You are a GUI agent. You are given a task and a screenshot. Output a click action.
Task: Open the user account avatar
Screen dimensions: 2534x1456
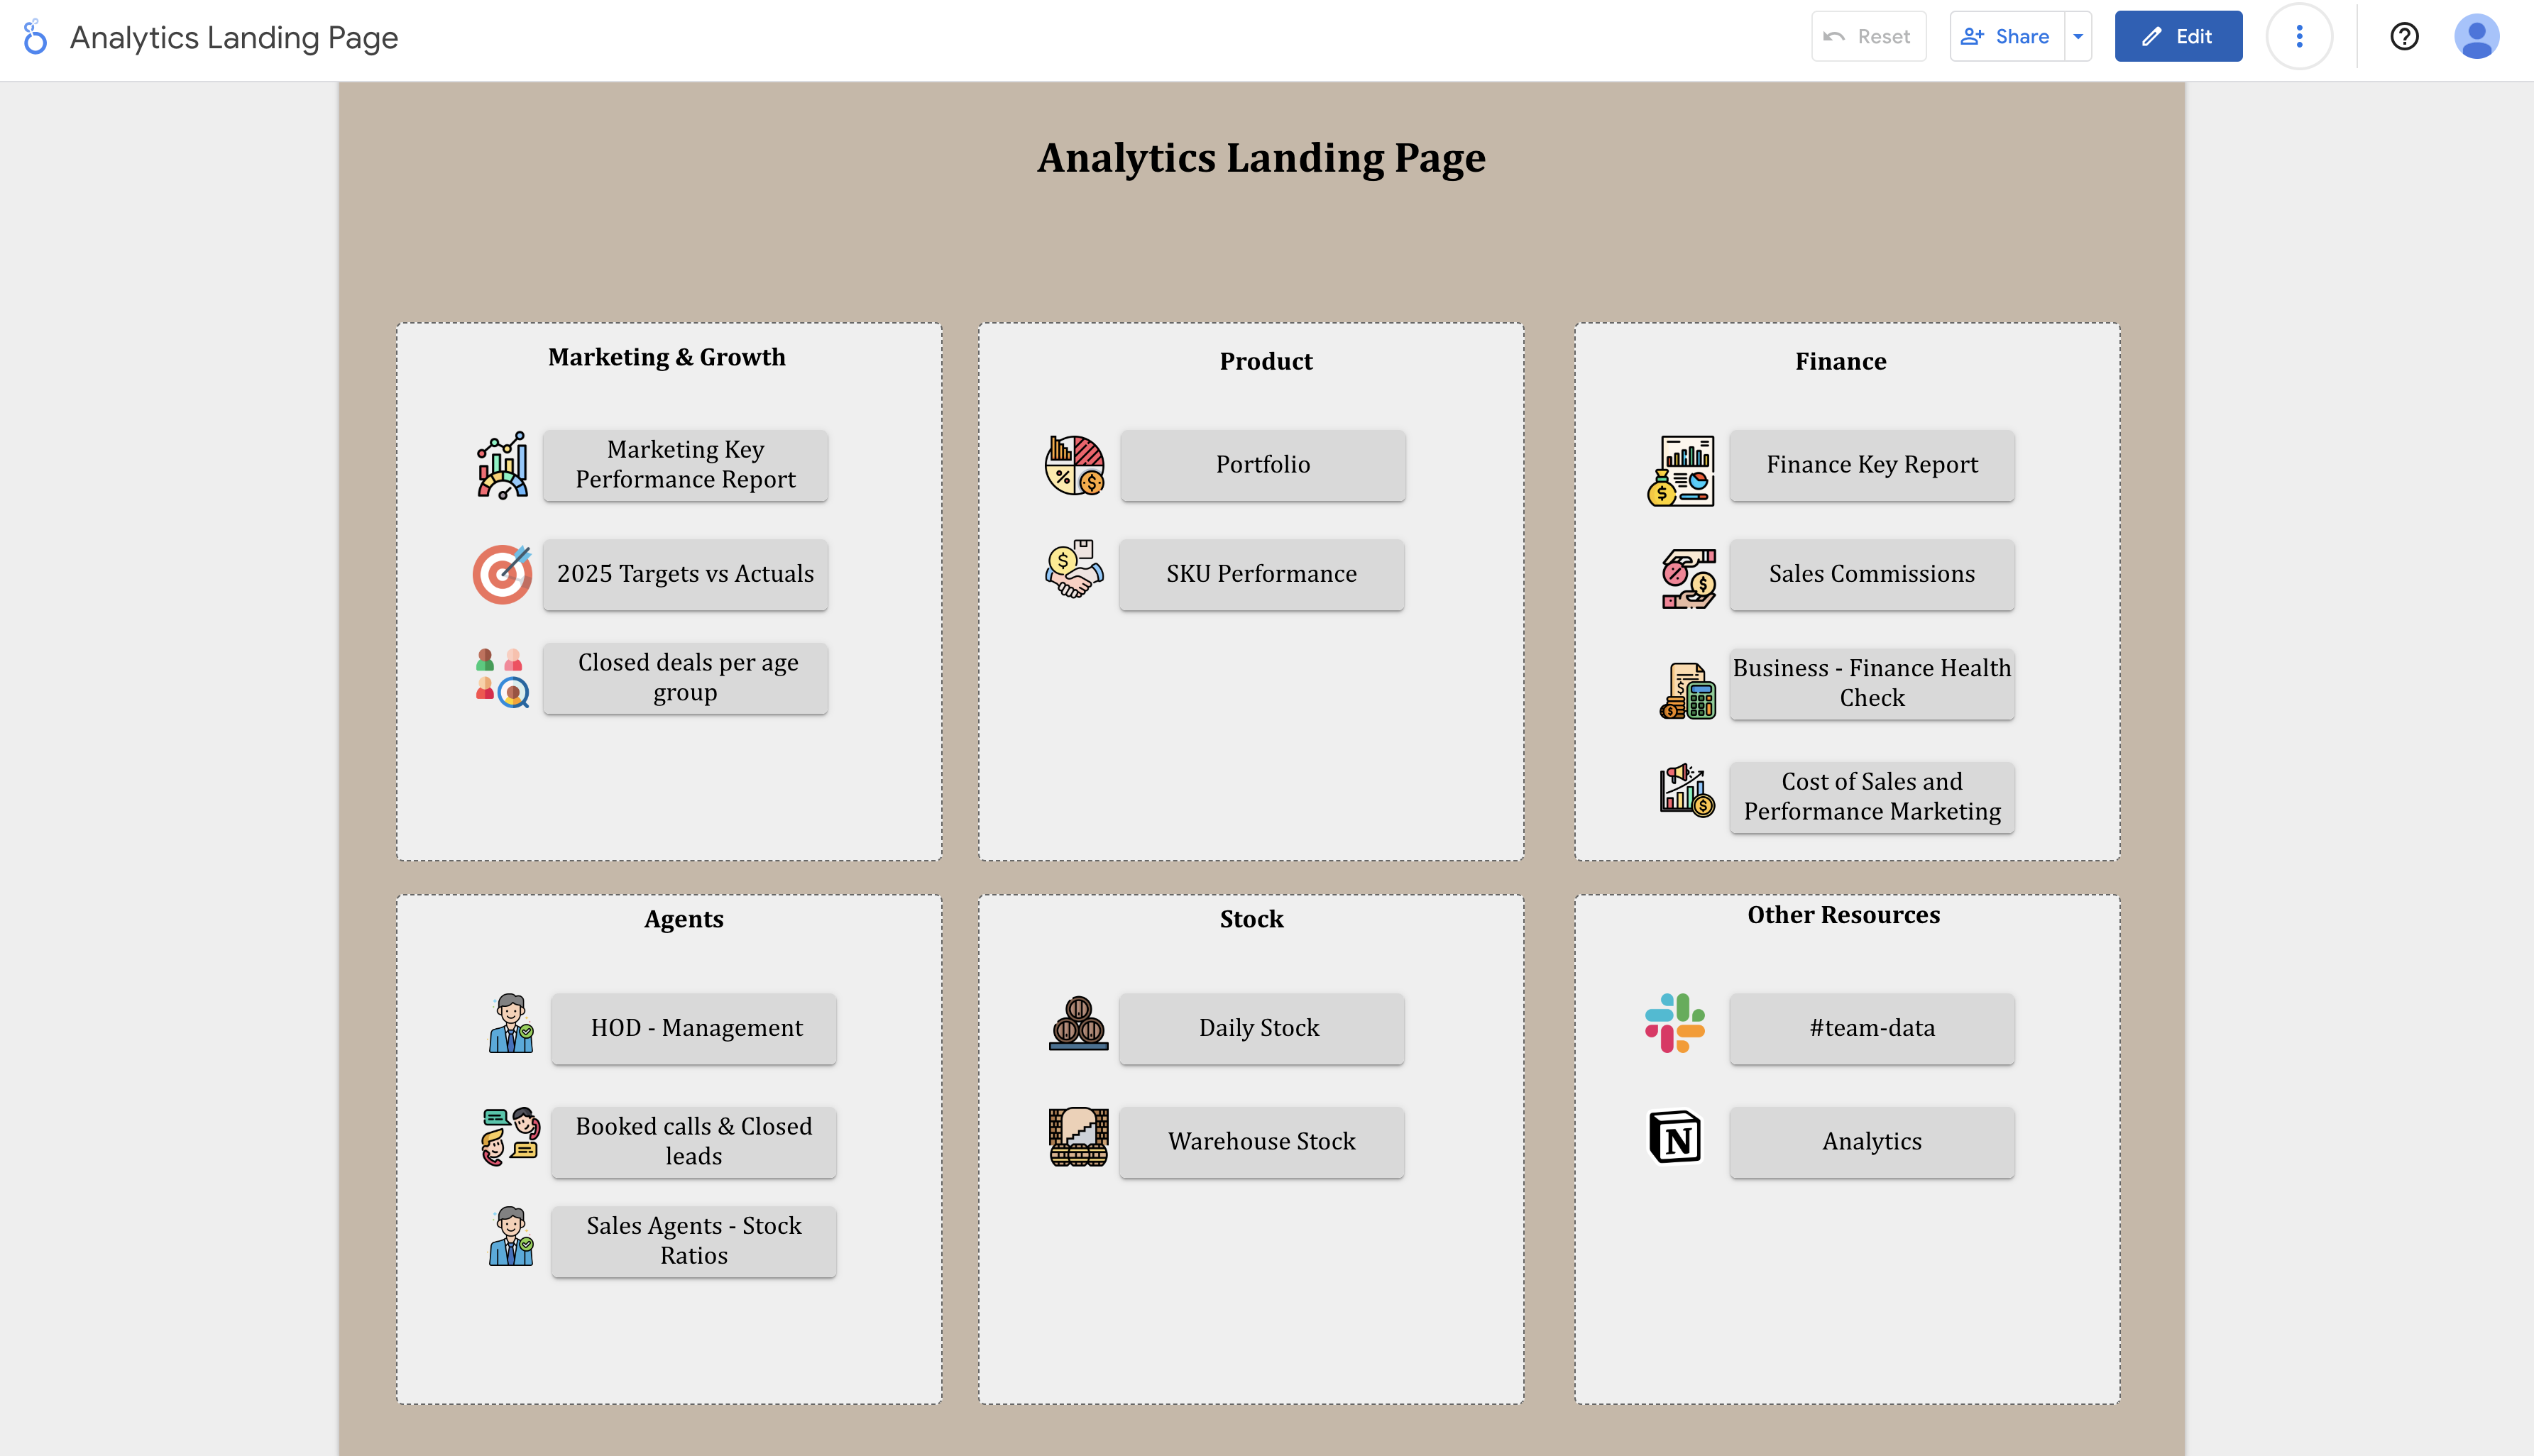click(2476, 37)
